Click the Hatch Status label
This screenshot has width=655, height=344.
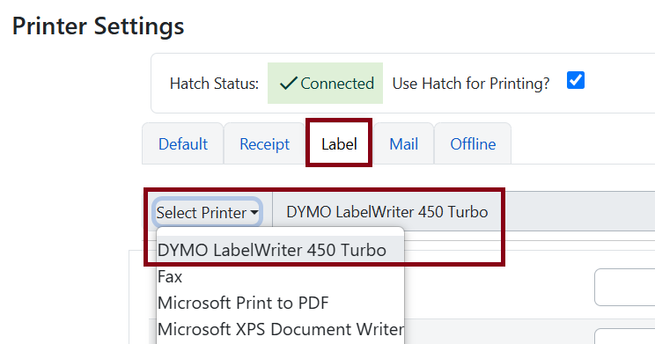coord(214,84)
